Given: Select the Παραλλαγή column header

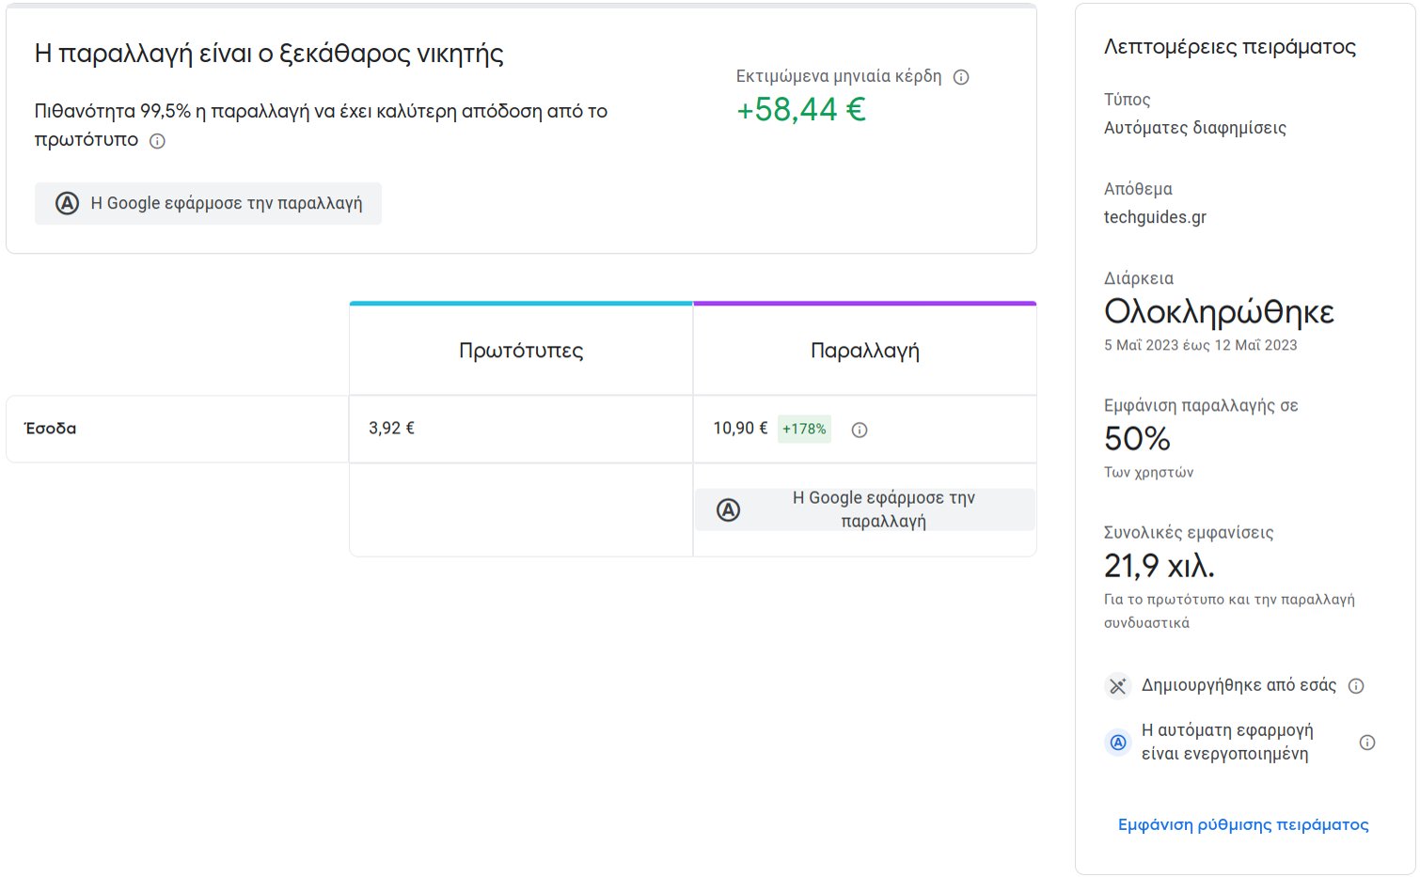Looking at the screenshot, I should (x=864, y=351).
